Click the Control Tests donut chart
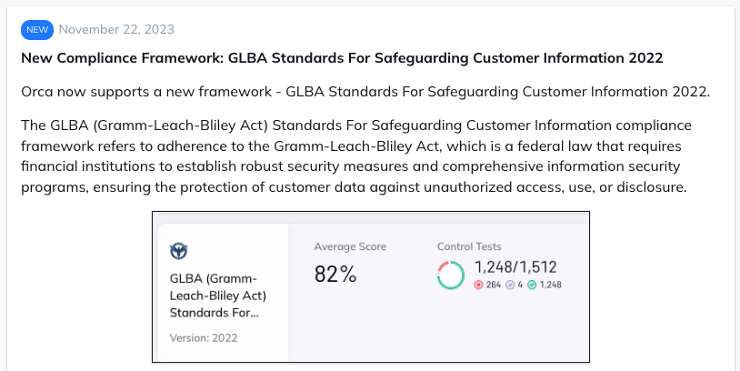The height and width of the screenshot is (371, 740). click(451, 275)
